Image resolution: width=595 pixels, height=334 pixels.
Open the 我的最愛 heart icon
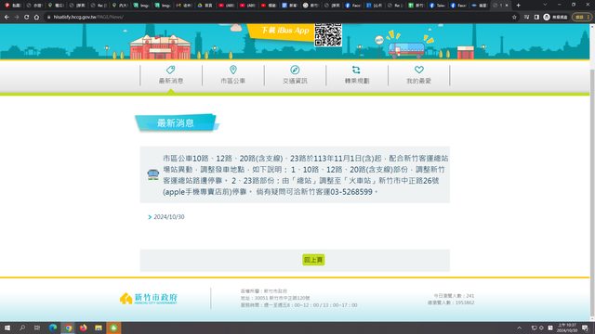tap(419, 70)
